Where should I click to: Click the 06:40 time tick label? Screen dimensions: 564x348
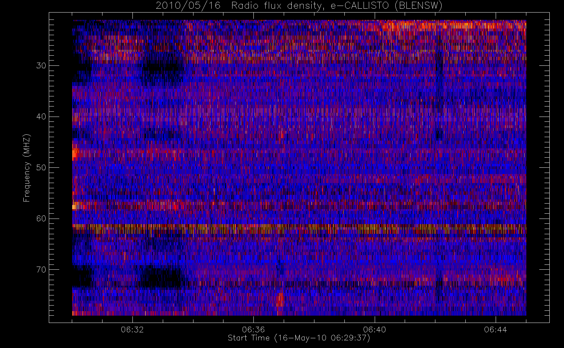click(375, 330)
